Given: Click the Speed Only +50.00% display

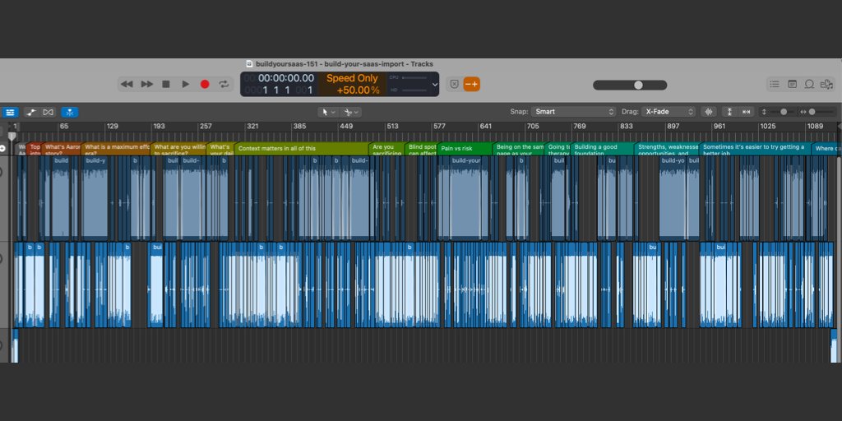Looking at the screenshot, I should tap(353, 84).
